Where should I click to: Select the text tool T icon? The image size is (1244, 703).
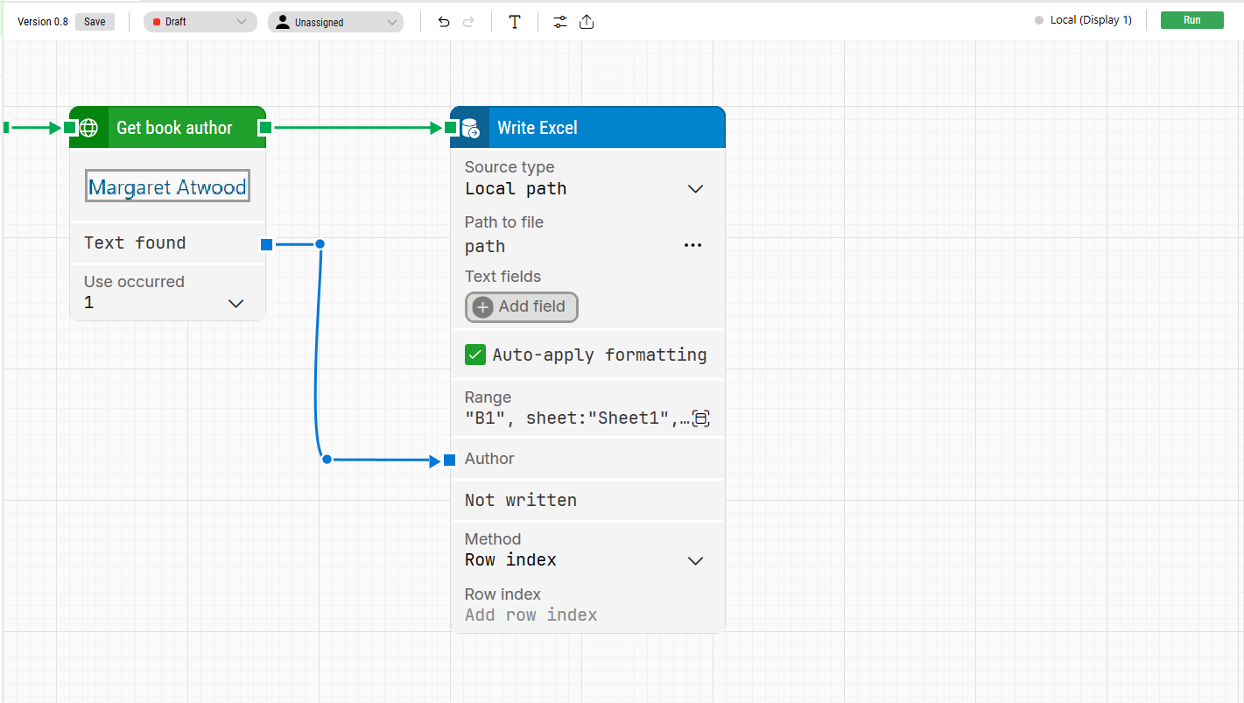[x=515, y=22]
